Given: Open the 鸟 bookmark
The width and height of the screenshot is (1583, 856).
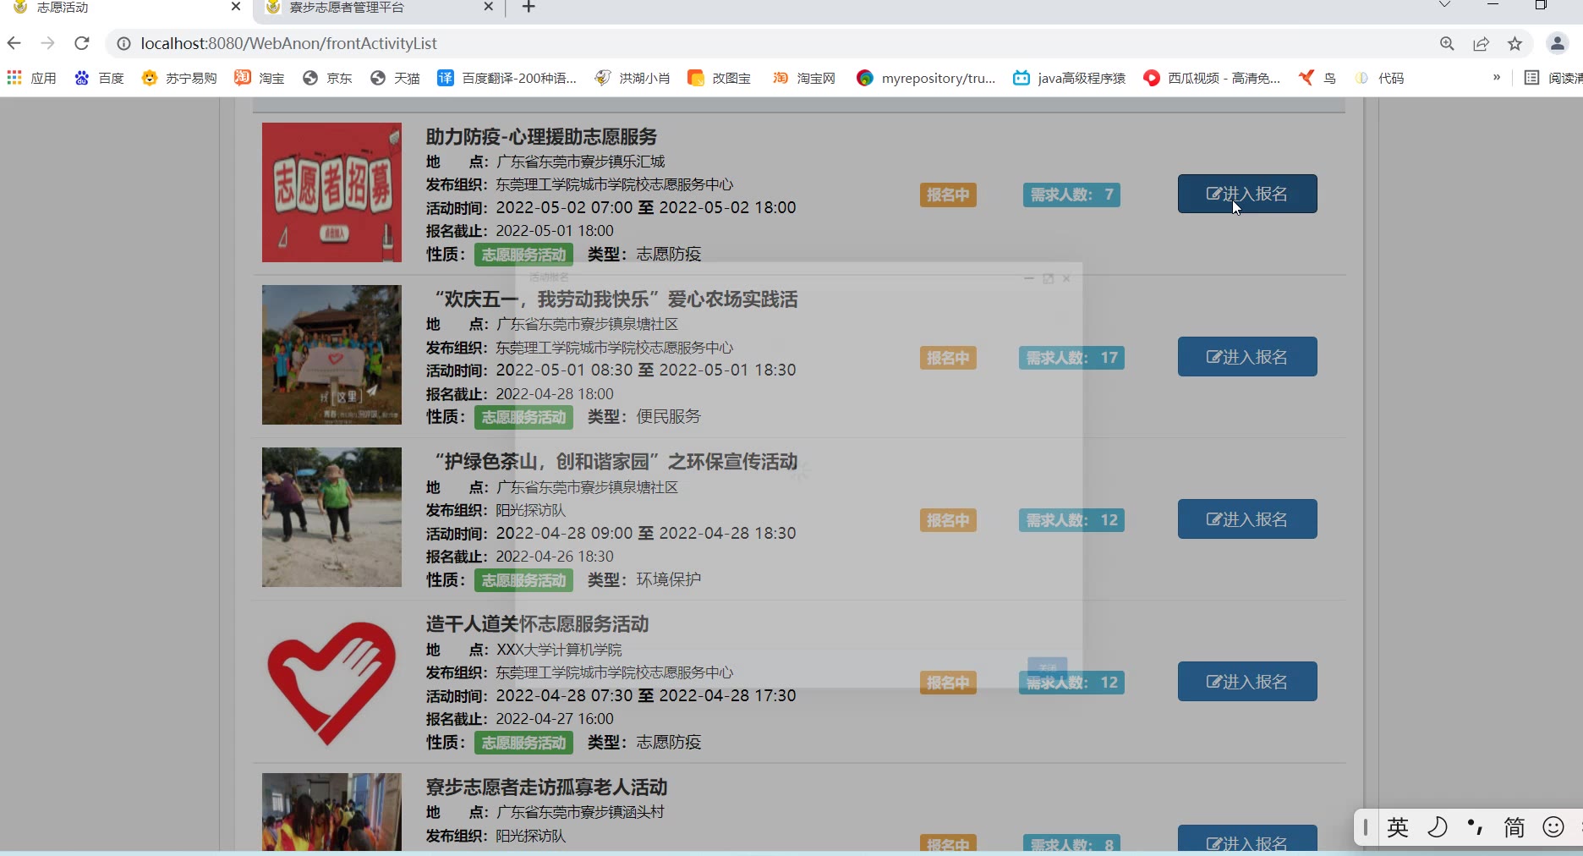Looking at the screenshot, I should click(1317, 78).
